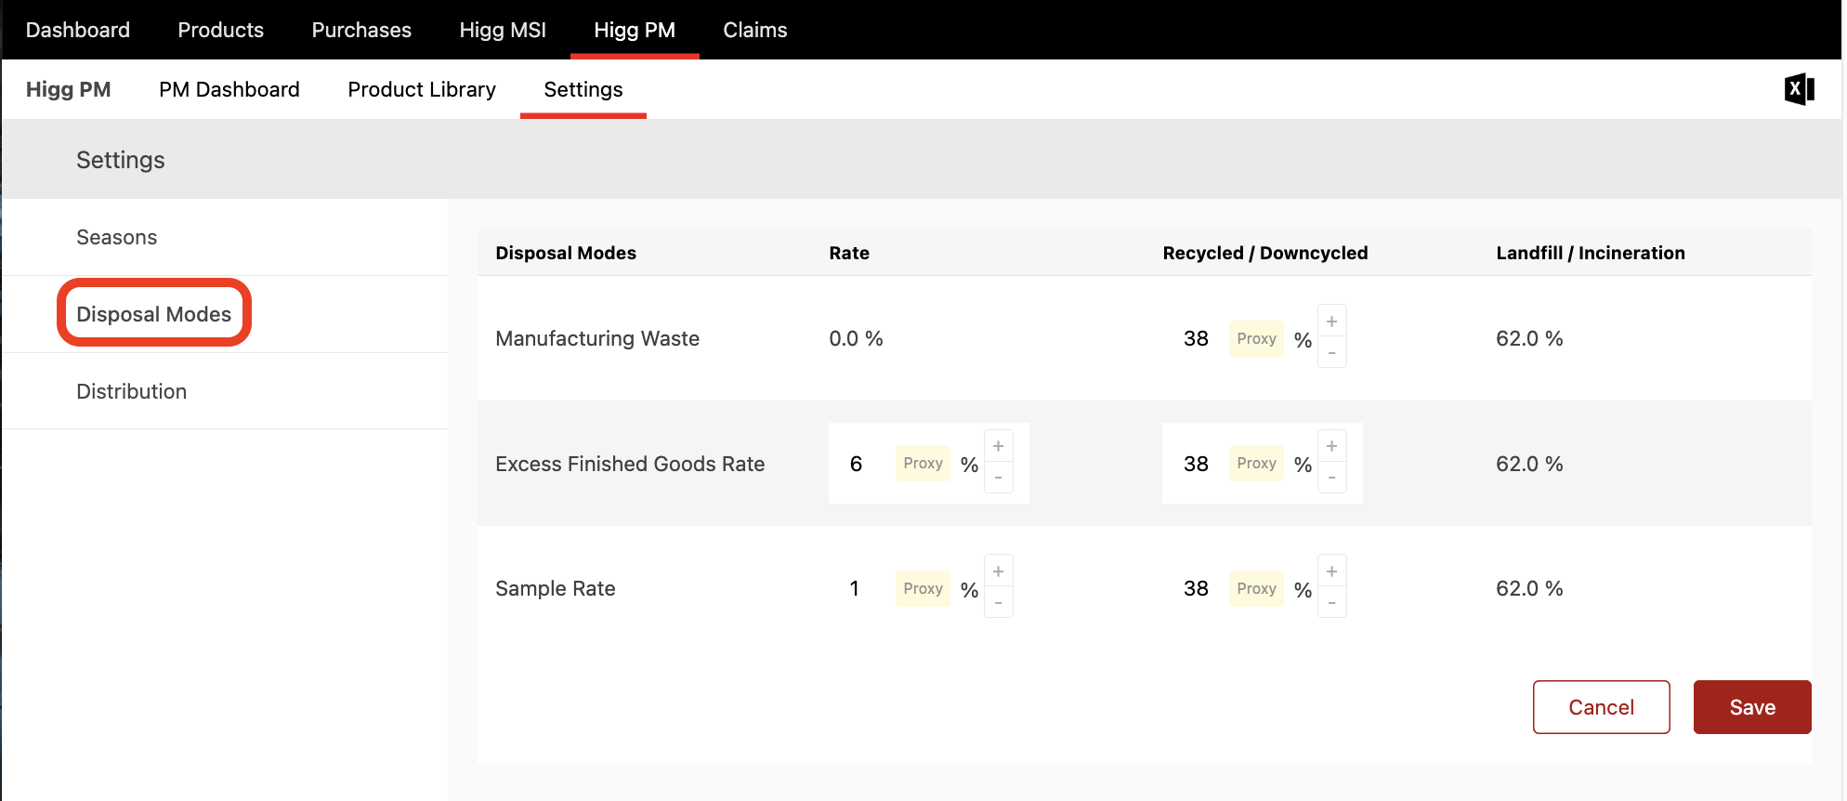Viewport: 1847px width, 801px height.
Task: Click the Recycled / Downcycled column header
Action: pyautogui.click(x=1265, y=253)
